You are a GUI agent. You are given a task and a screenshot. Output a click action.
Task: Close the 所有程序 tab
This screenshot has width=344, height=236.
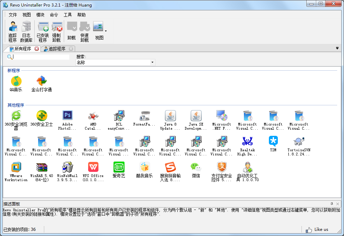click(x=37, y=49)
